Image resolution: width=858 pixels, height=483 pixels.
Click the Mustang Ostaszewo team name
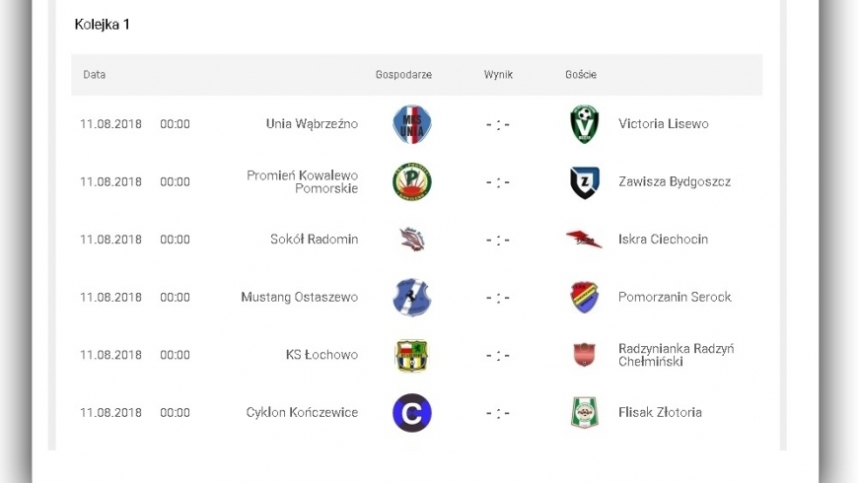pos(300,298)
